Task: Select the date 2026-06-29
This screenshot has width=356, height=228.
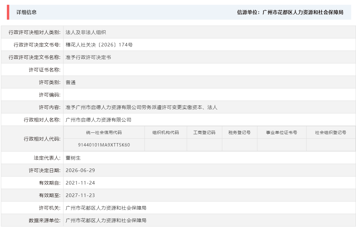Action: tap(80, 170)
